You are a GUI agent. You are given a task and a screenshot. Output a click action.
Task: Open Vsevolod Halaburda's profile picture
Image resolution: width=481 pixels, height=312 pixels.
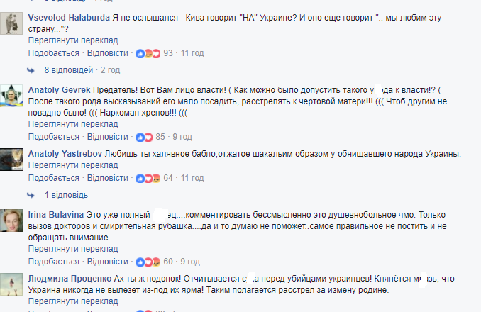click(9, 23)
